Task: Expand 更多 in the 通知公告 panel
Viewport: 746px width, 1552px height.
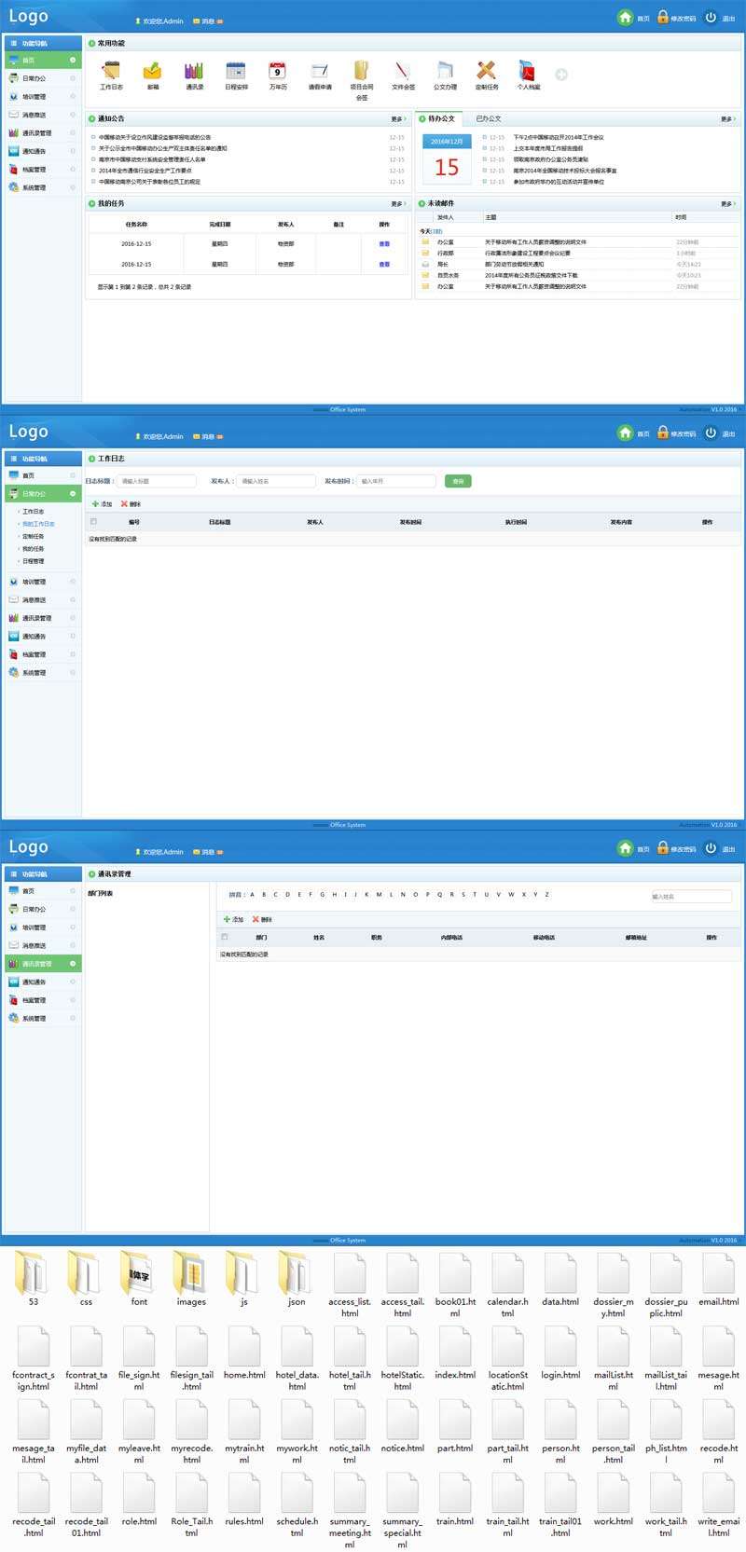Action: pos(398,119)
